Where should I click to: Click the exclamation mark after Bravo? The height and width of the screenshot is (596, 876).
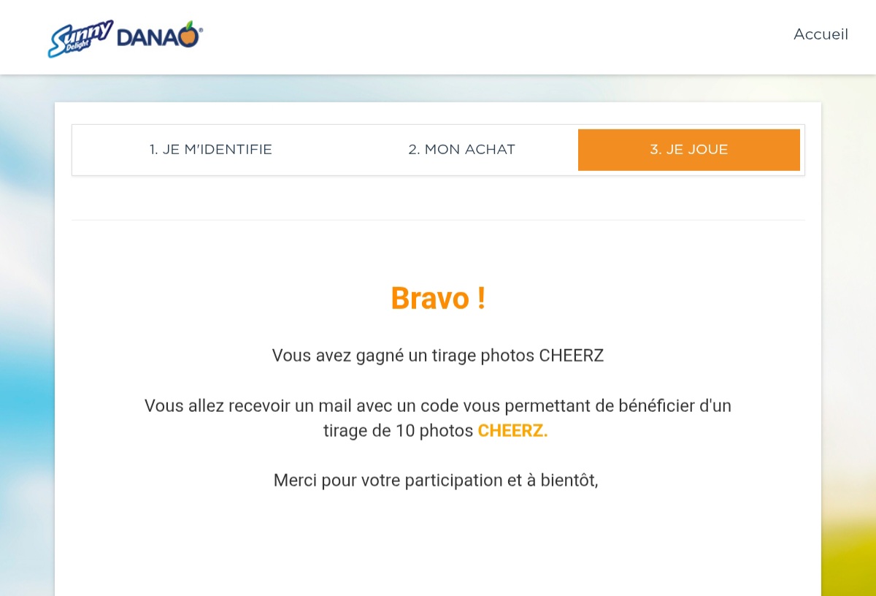(481, 298)
